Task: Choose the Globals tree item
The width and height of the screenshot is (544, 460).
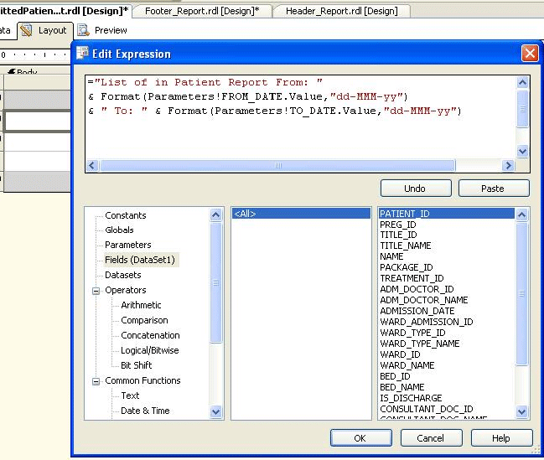Action: pyautogui.click(x=119, y=230)
